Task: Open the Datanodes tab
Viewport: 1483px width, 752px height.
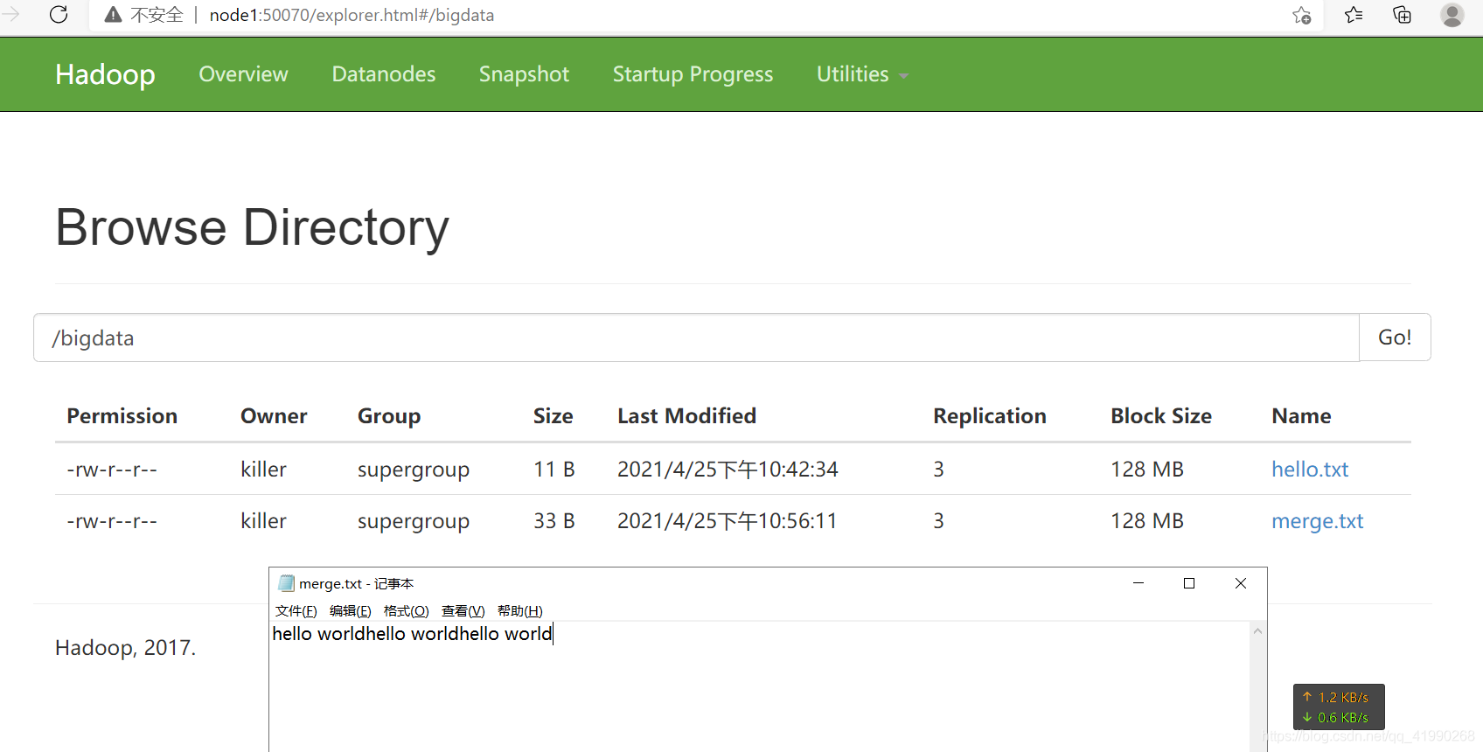Action: [384, 74]
